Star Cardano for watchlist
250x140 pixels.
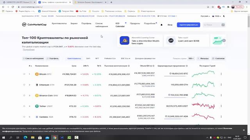[24, 117]
